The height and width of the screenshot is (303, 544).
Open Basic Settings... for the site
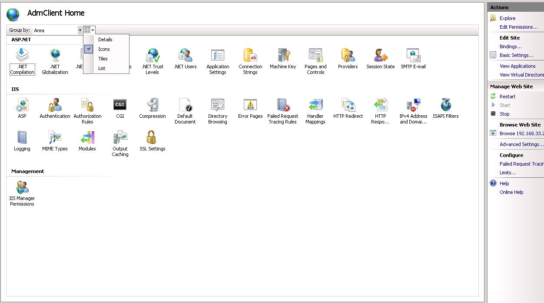pos(517,55)
